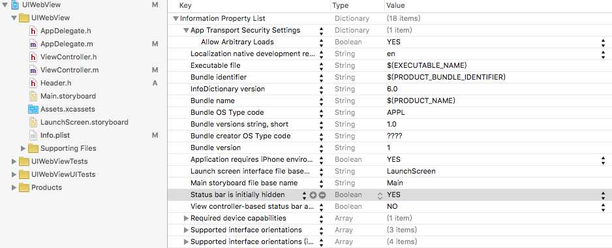Select the AppDelegate.h header file icon
This screenshot has width=612, height=248.
click(33, 31)
